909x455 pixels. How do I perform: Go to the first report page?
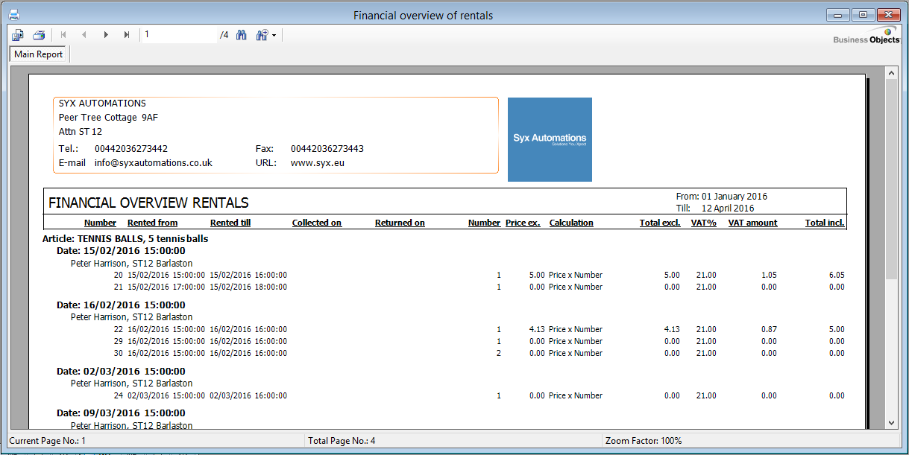(x=63, y=35)
